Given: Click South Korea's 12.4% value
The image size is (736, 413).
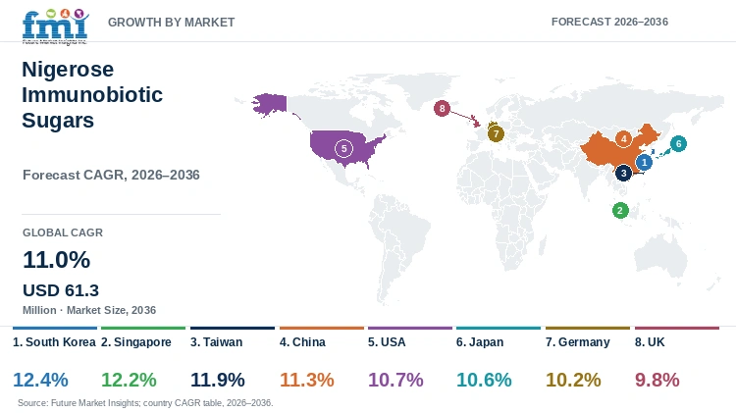Looking at the screenshot, I should (40, 380).
